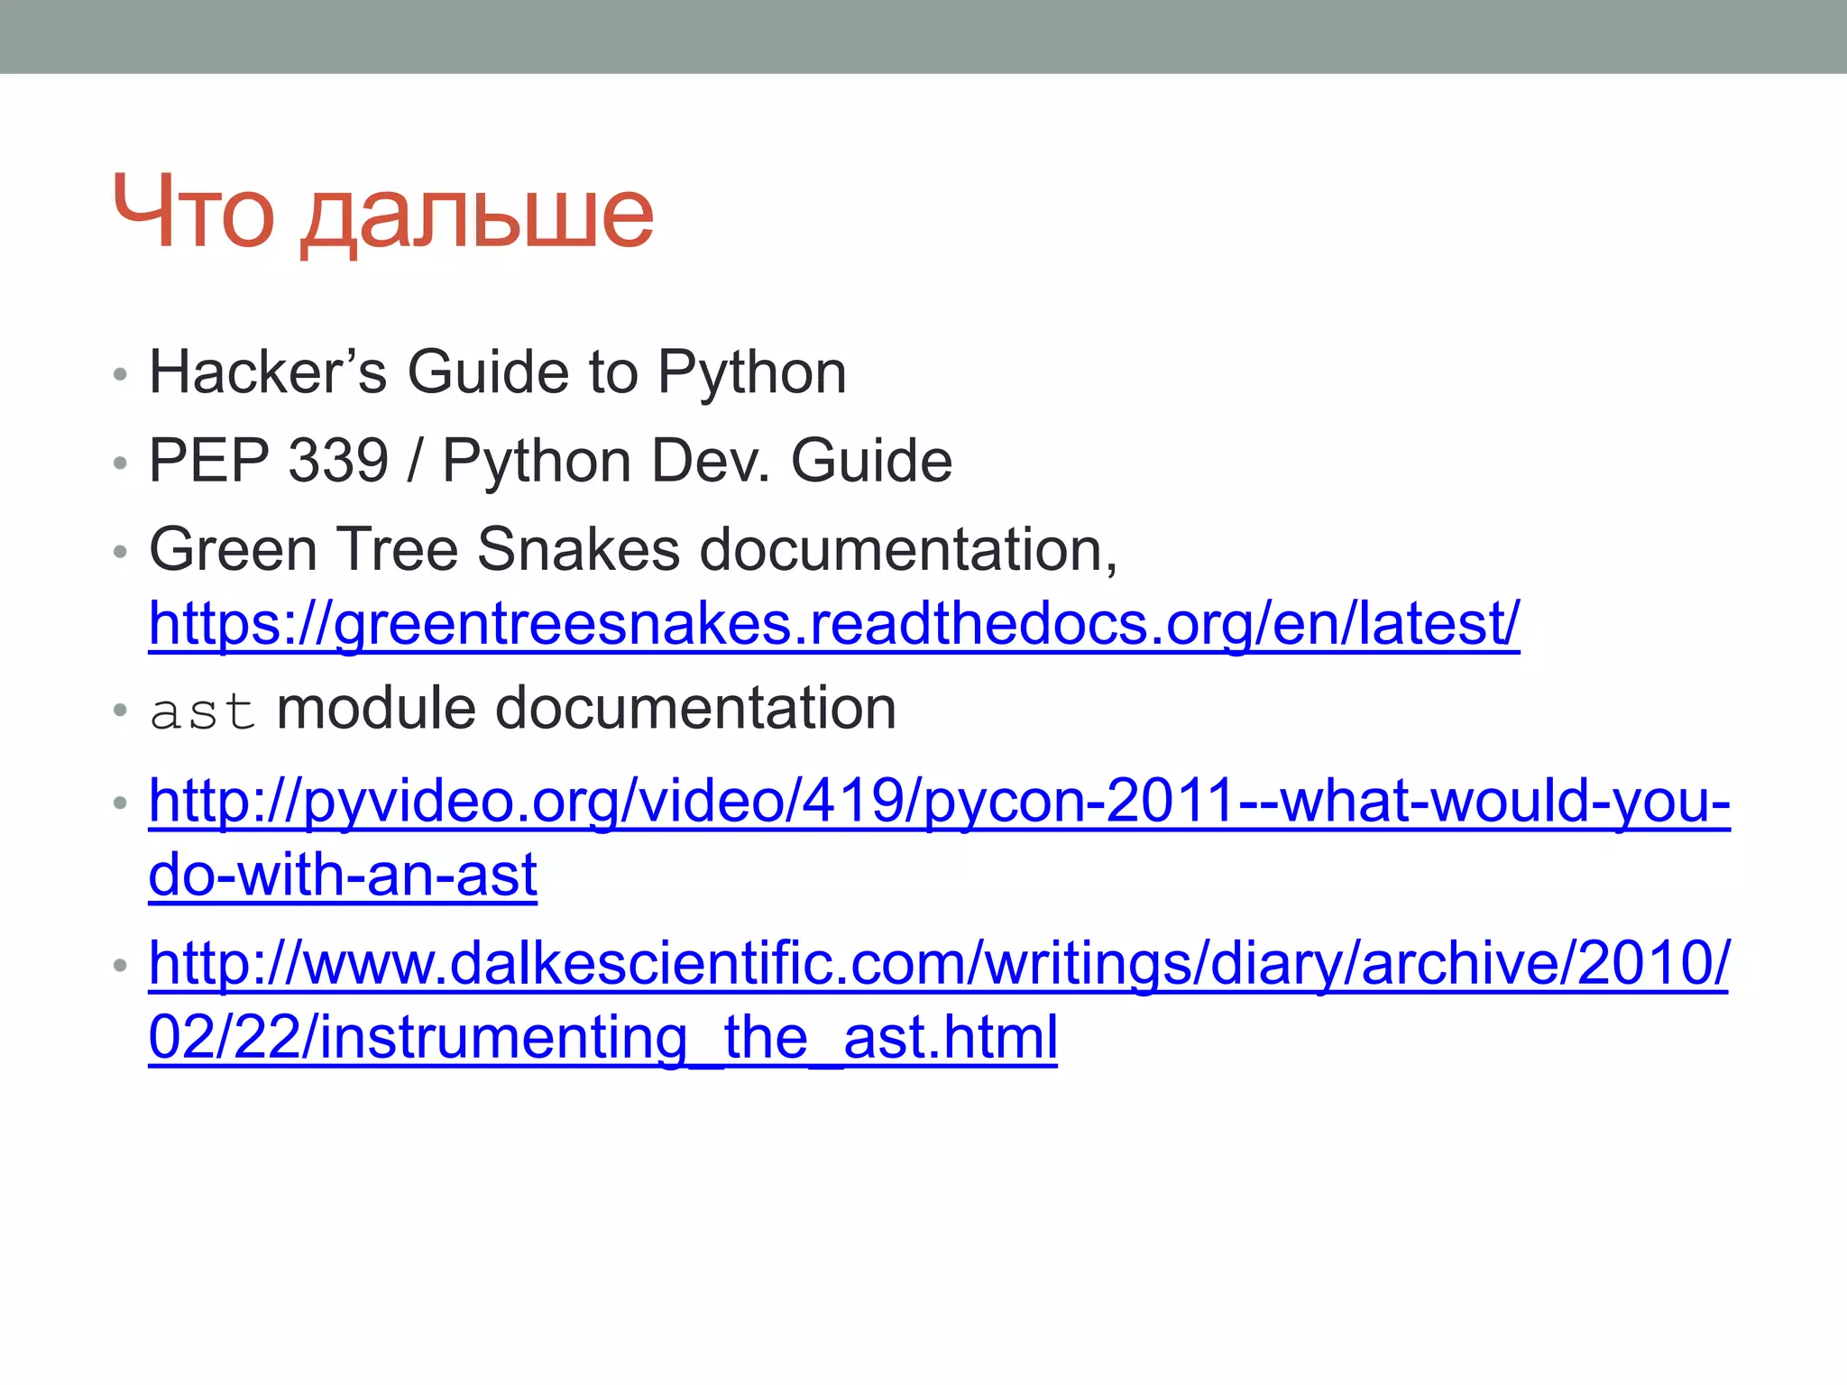Click the 'PEP 339 / Python Dev. Guide' bullet

[550, 461]
